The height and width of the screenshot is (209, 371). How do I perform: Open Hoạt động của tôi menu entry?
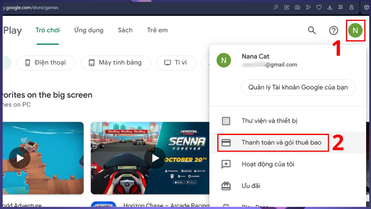pyautogui.click(x=288, y=164)
